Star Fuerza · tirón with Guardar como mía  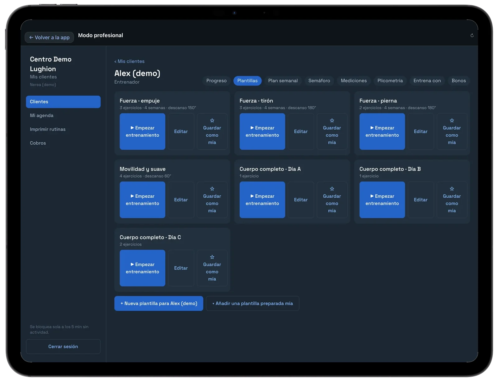332,131
